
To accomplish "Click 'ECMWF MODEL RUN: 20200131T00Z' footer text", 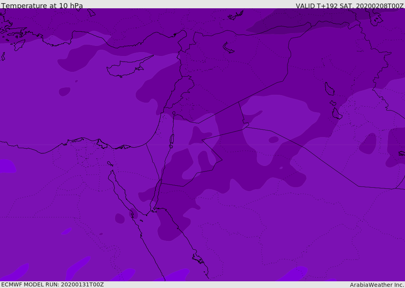I will click(x=53, y=284).
